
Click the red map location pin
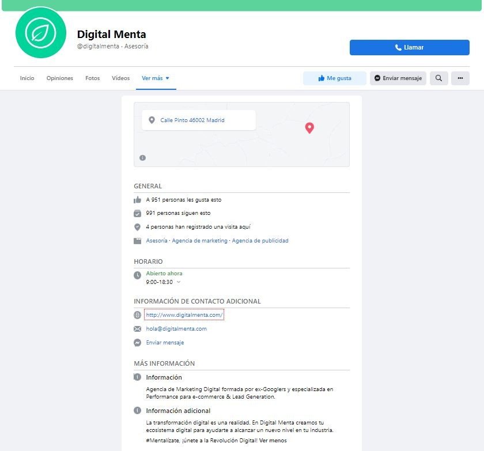point(309,128)
